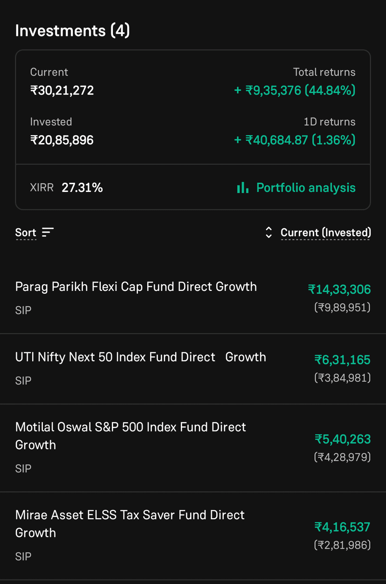
Task: Click the Investments (4) heading
Action: pos(72,31)
